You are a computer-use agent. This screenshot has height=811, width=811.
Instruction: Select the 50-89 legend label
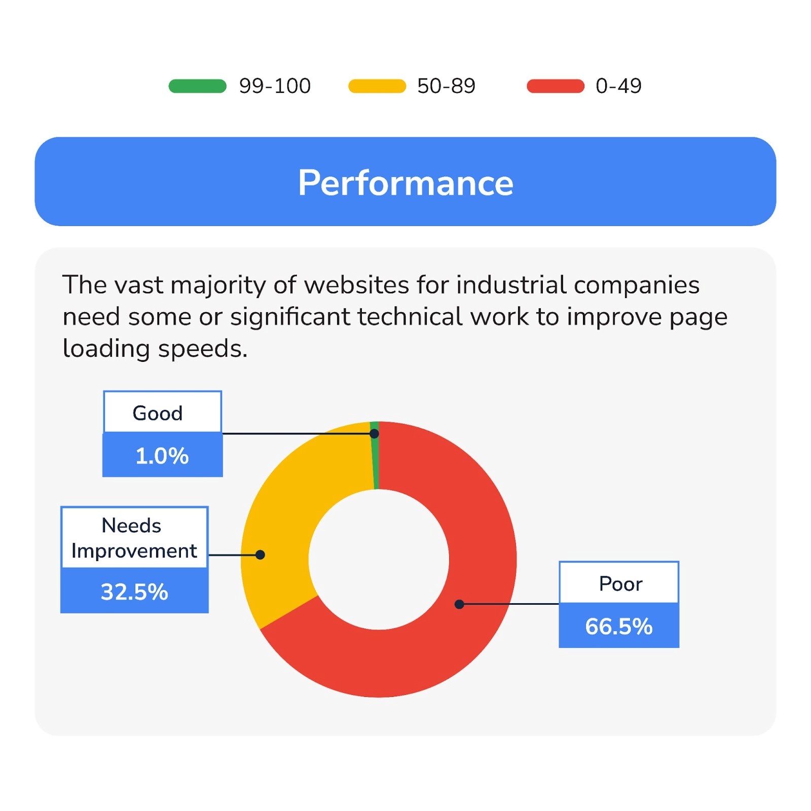(446, 86)
